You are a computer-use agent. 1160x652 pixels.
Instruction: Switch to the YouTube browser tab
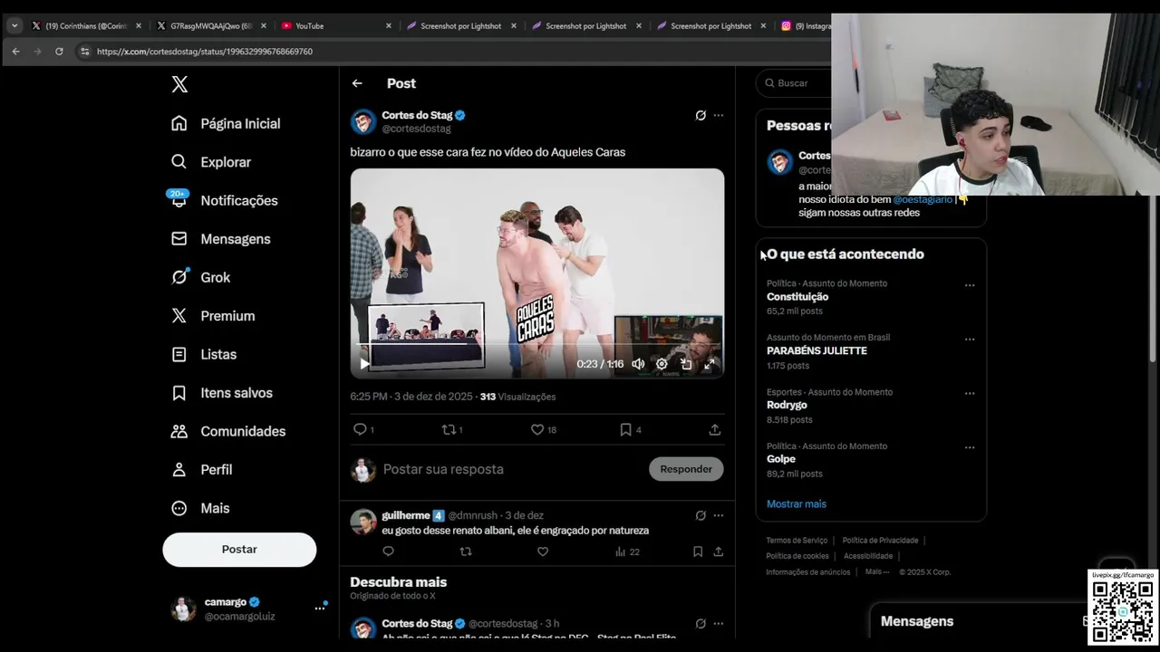pos(335,26)
